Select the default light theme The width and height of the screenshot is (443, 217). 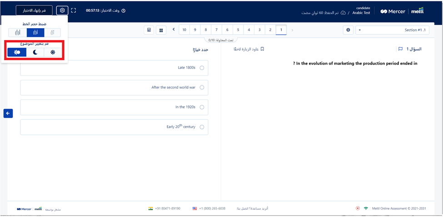point(53,52)
